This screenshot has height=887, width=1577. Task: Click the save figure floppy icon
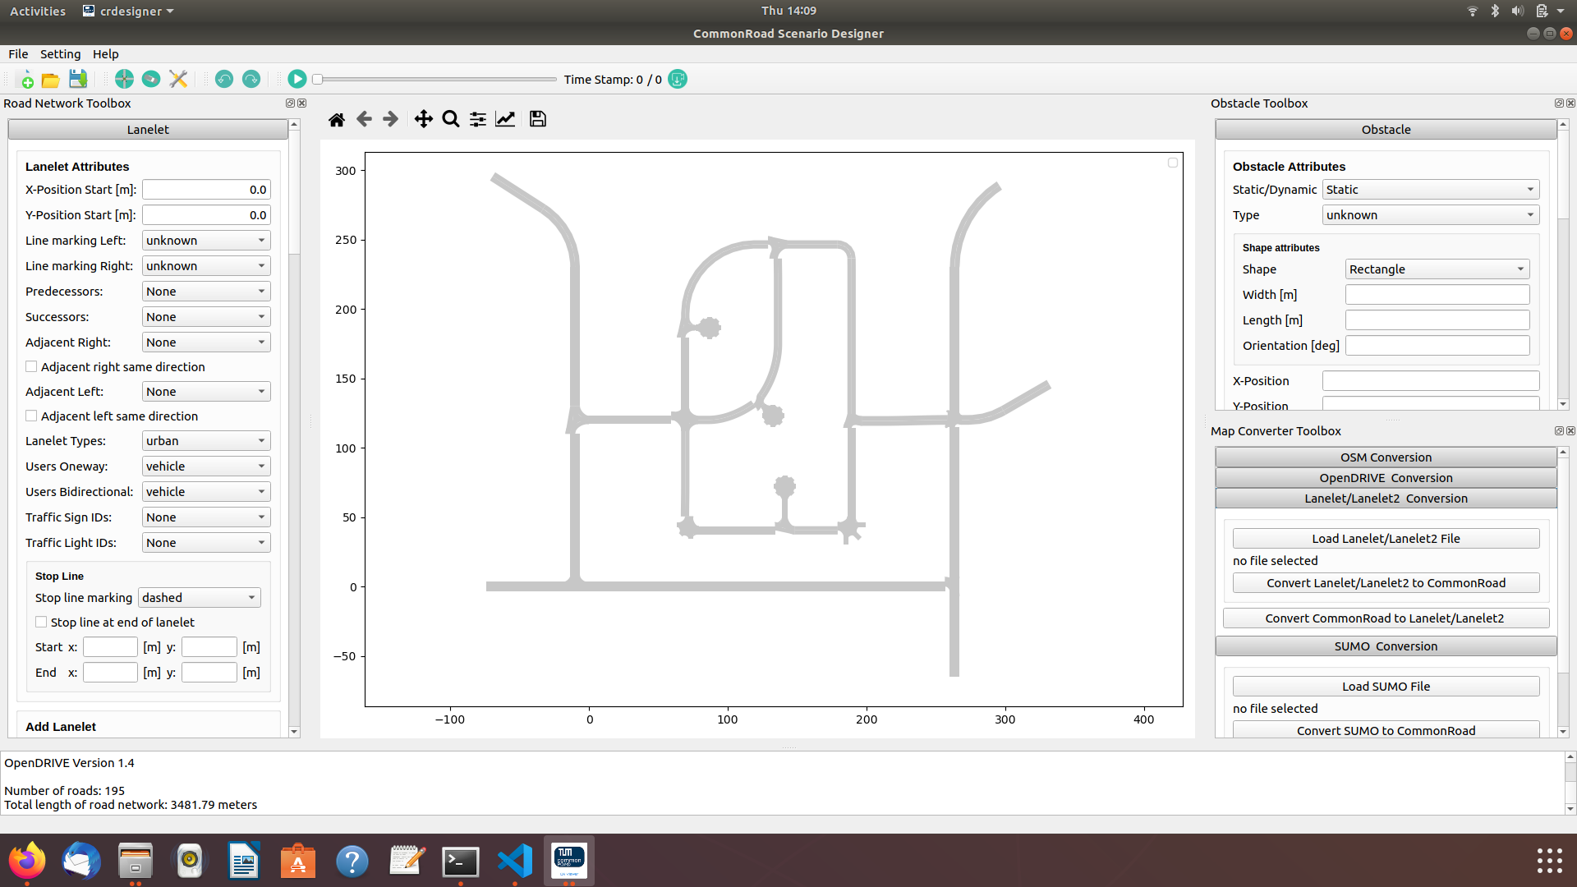(x=537, y=120)
